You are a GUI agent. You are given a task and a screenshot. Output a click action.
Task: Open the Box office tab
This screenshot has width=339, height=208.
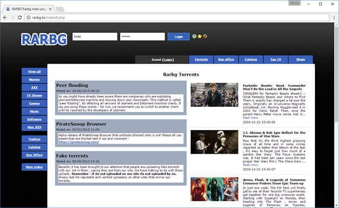pos(226,59)
